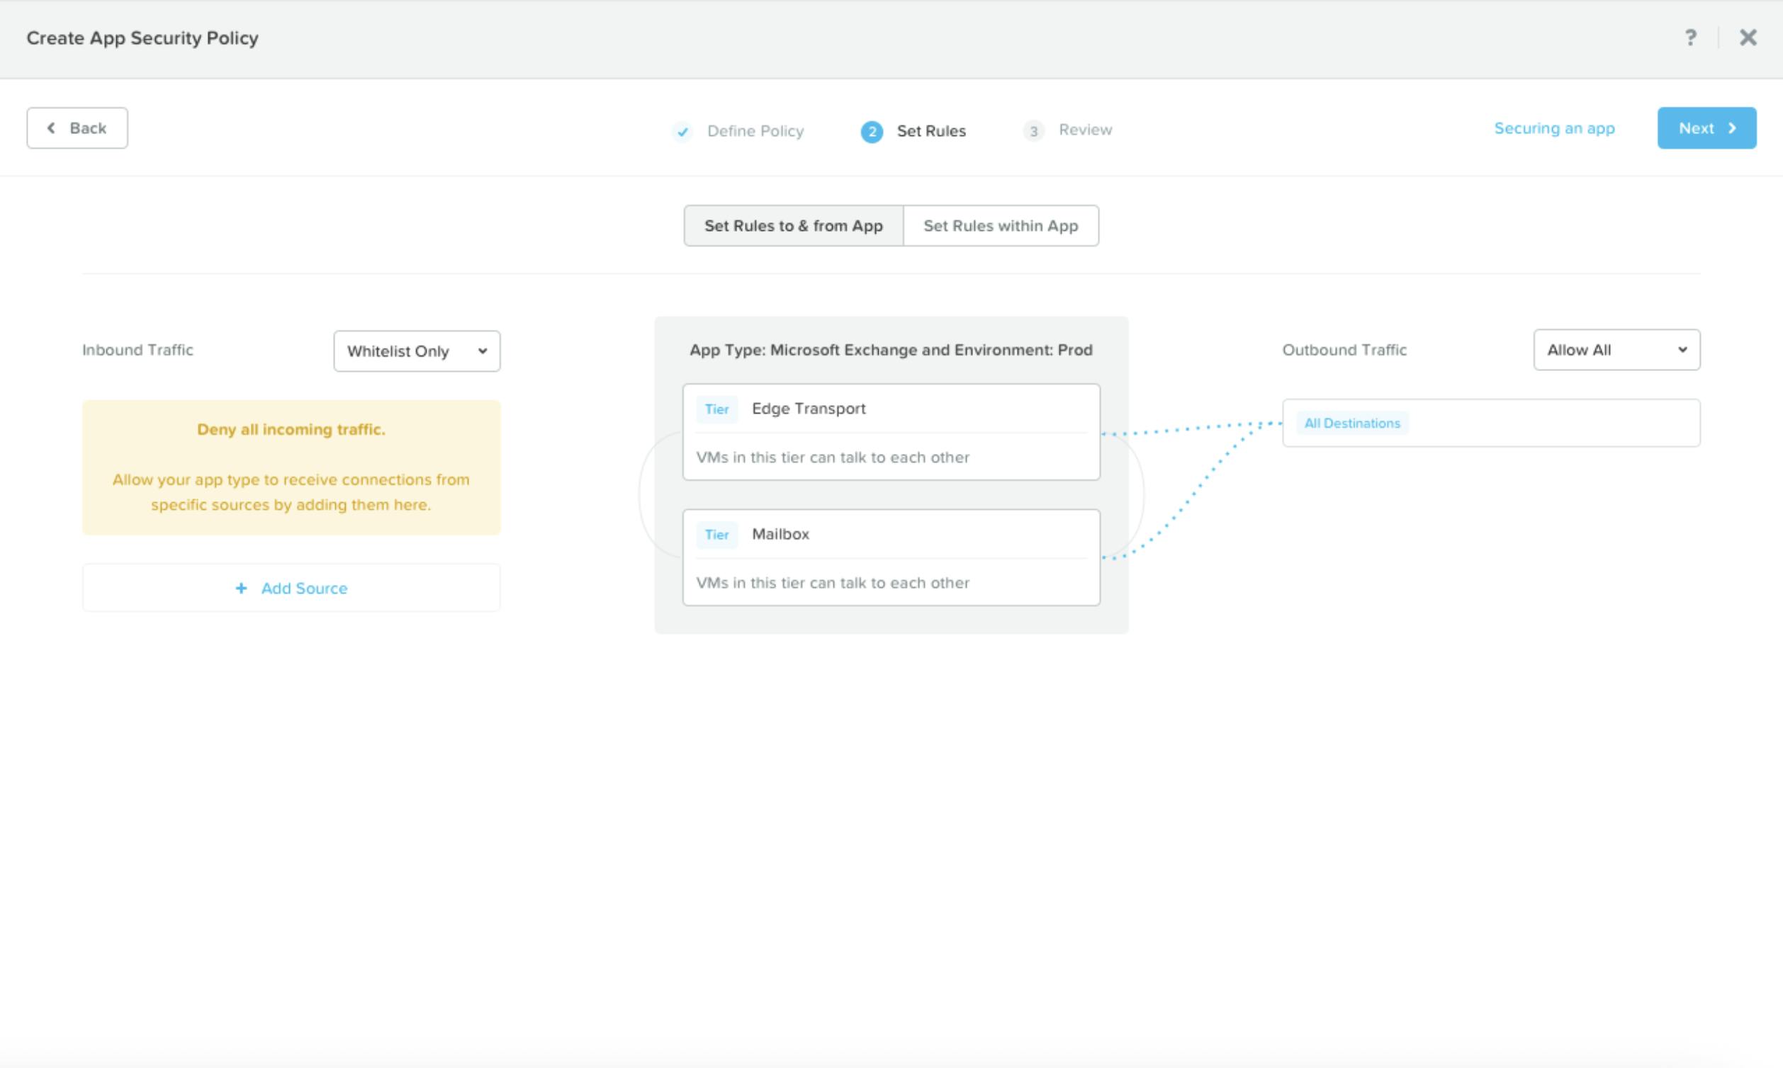Screen dimensions: 1783x1068
Task: Click the Tier badge for Mailbox
Action: [716, 535]
